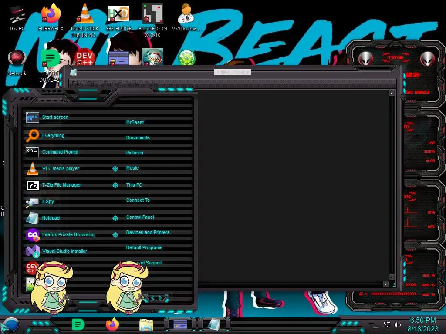Open Documents from start menu
The height and width of the screenshot is (334, 446).
pyautogui.click(x=138, y=137)
